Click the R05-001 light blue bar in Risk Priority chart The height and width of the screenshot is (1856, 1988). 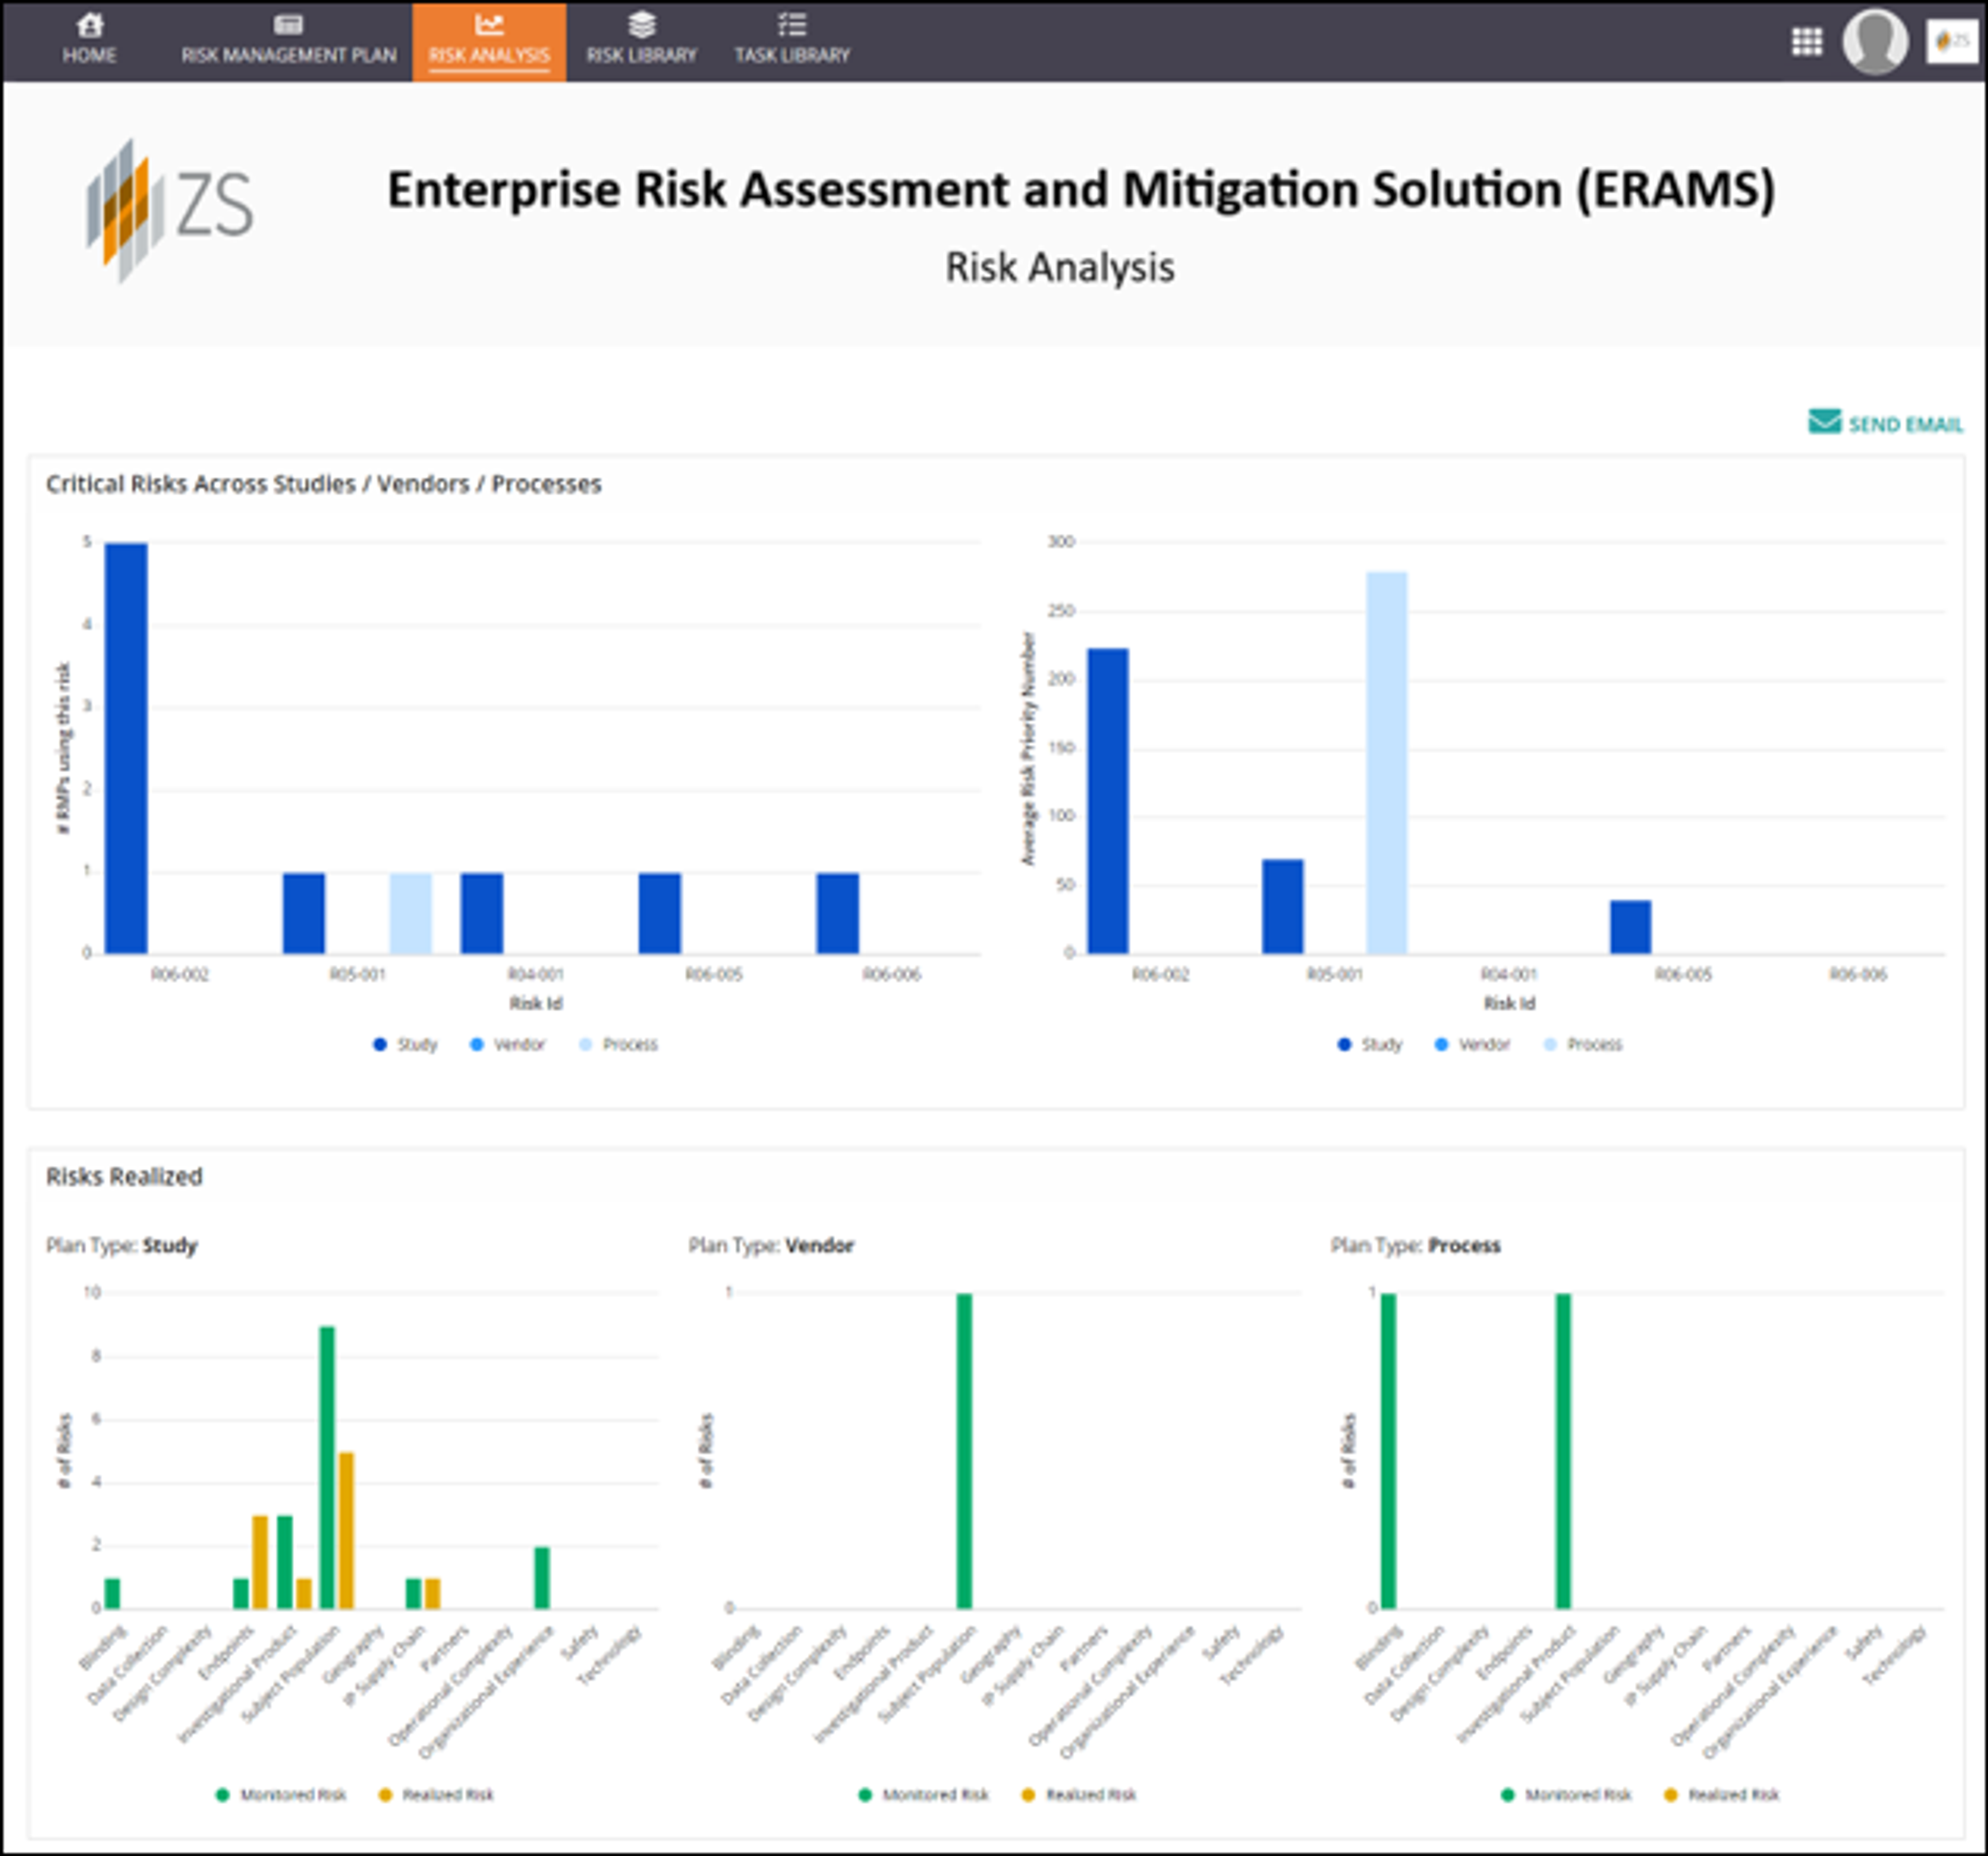pyautogui.click(x=1387, y=763)
